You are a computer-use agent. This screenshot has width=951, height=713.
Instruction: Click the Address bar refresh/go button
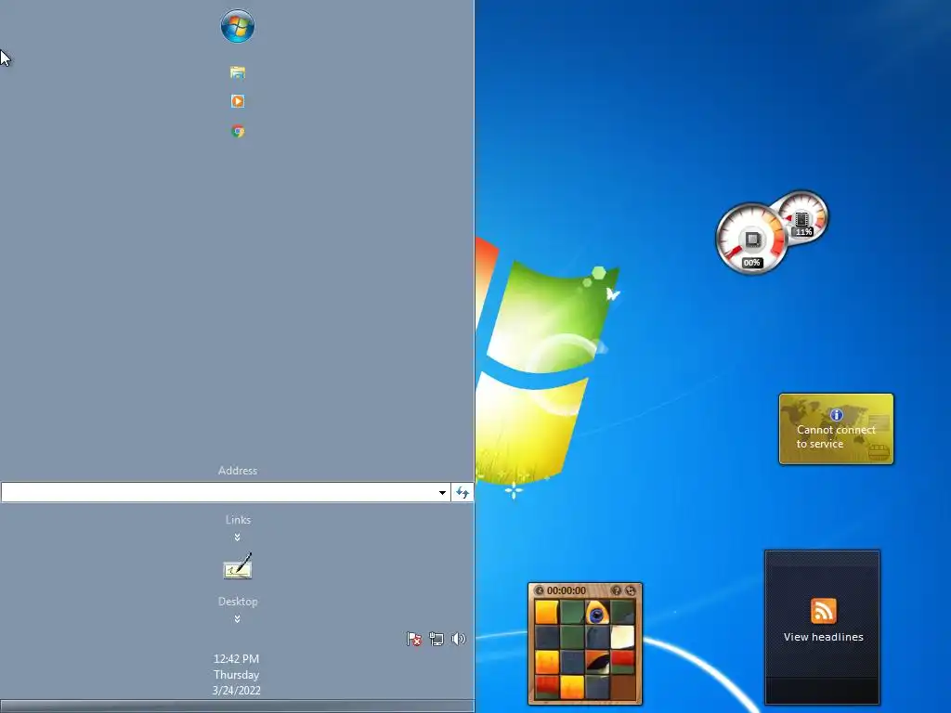[462, 492]
